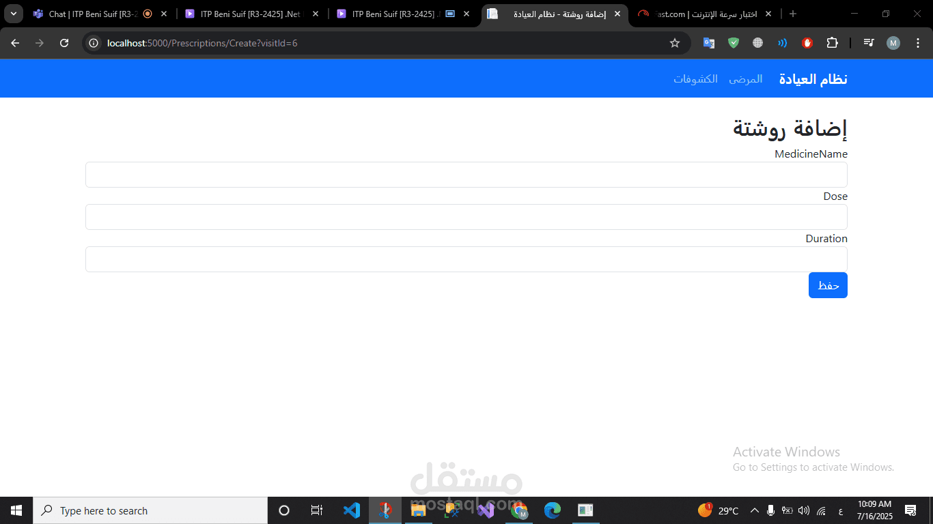Click the حفظ save button
This screenshot has height=524, width=933.
tap(828, 285)
